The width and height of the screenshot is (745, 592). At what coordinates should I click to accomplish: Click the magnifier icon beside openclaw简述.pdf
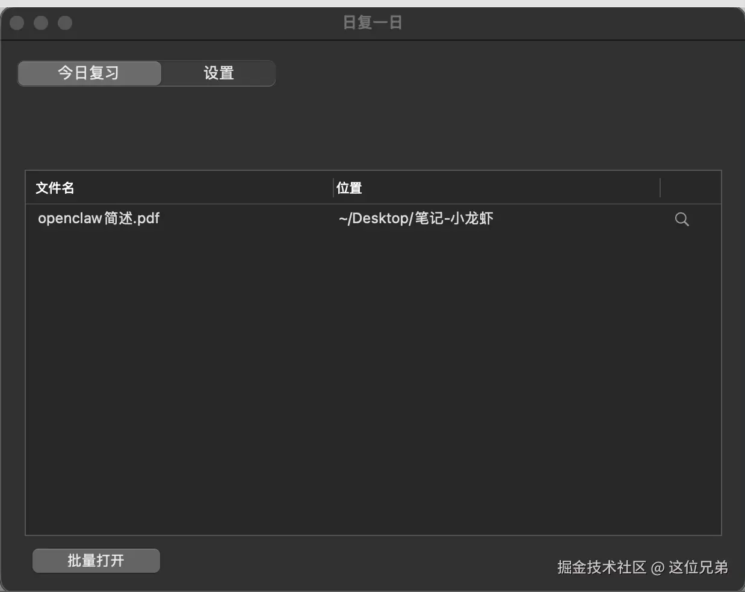681,219
